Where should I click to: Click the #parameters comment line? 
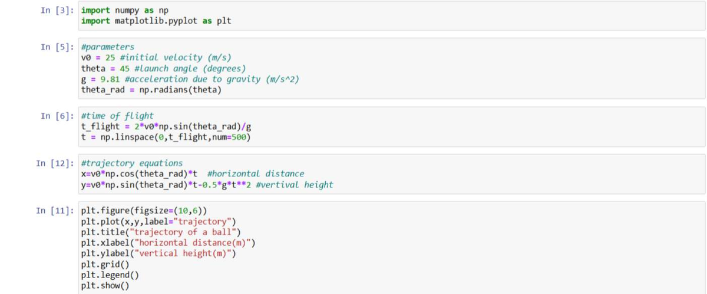click(x=108, y=47)
